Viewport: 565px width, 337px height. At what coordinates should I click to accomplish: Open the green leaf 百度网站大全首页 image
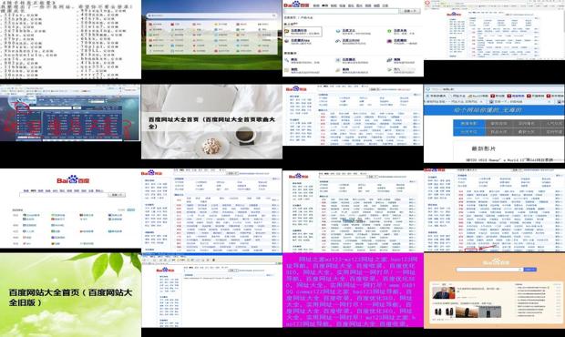[71, 295]
